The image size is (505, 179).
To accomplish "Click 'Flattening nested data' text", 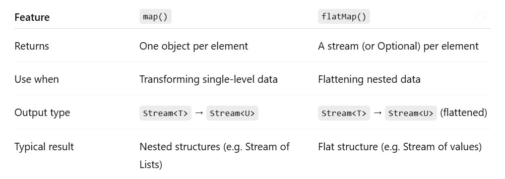I will pyautogui.click(x=369, y=79).
